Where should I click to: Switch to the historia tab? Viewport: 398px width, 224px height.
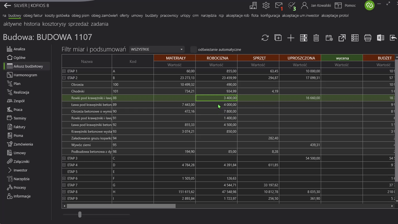[32, 24]
